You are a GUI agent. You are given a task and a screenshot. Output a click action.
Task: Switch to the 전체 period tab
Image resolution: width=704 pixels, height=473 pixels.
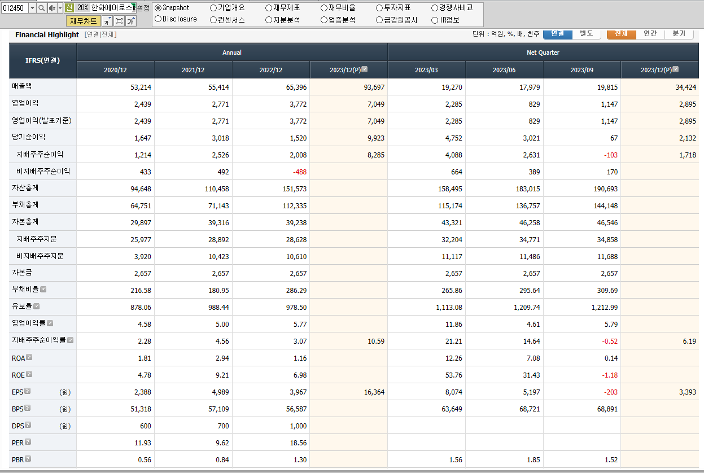[x=622, y=34]
